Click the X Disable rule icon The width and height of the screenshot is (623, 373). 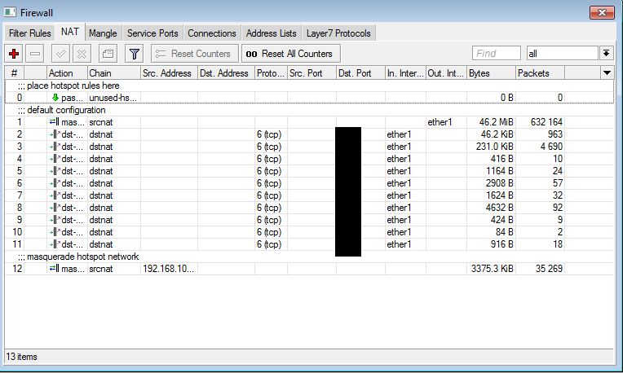tap(82, 54)
